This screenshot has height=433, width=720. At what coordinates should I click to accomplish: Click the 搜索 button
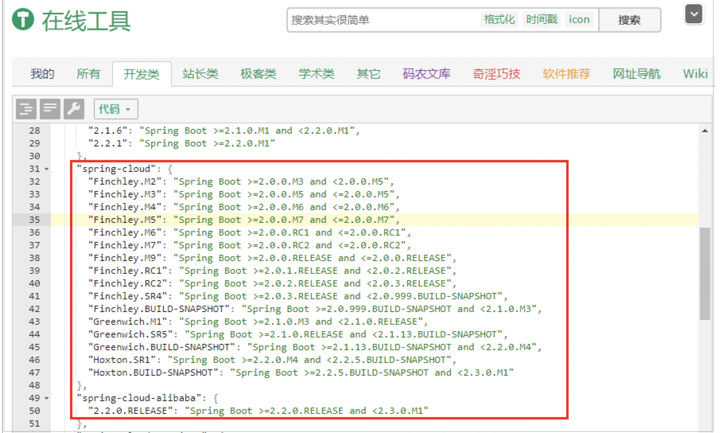(629, 20)
